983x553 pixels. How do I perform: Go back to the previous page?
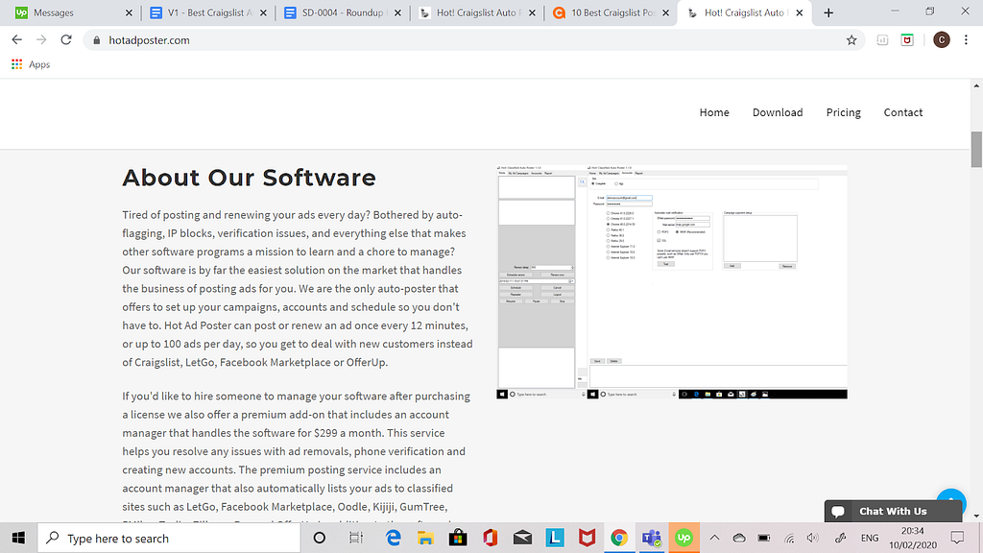click(17, 40)
